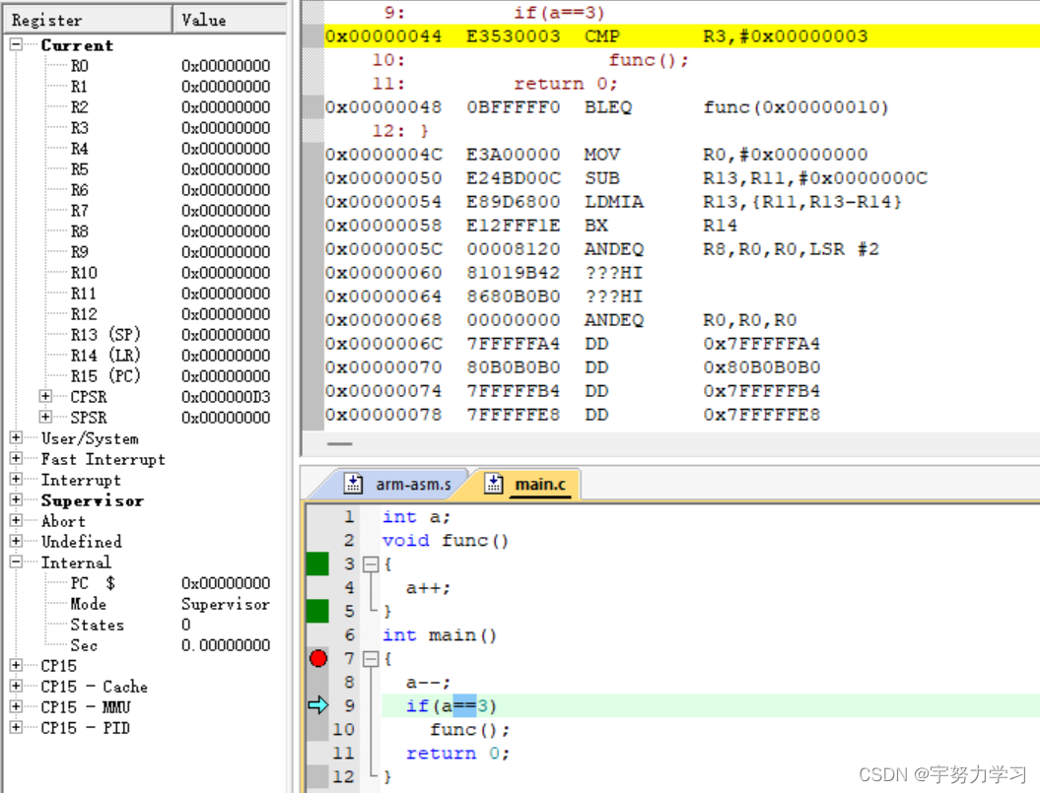The height and width of the screenshot is (793, 1040).
Task: Collapse the Current register group
Action: [x=16, y=44]
